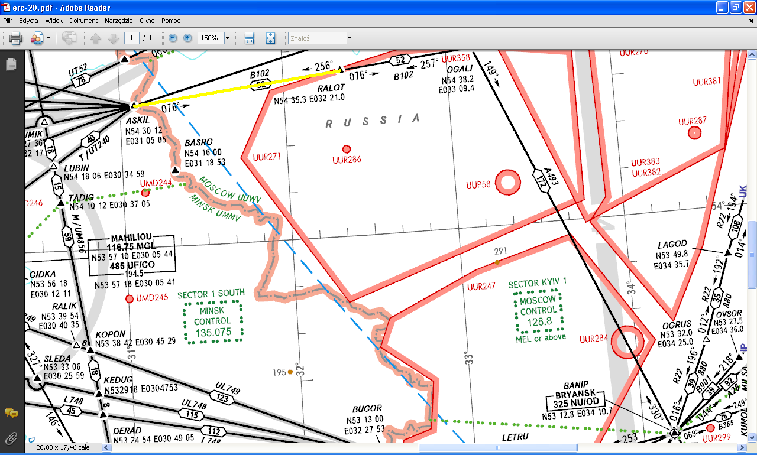Click the SLEDA waypoint label
Viewport: 757px width, 455px height.
click(57, 358)
